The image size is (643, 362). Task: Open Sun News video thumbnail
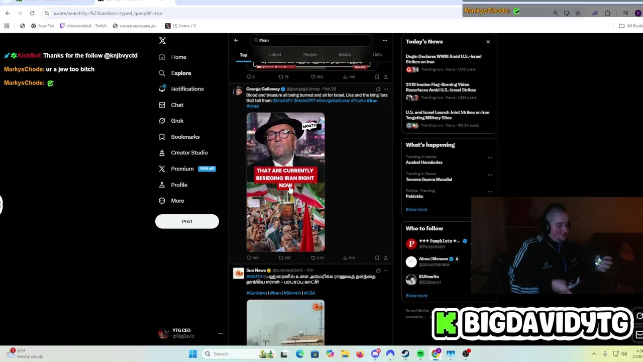coord(285,322)
